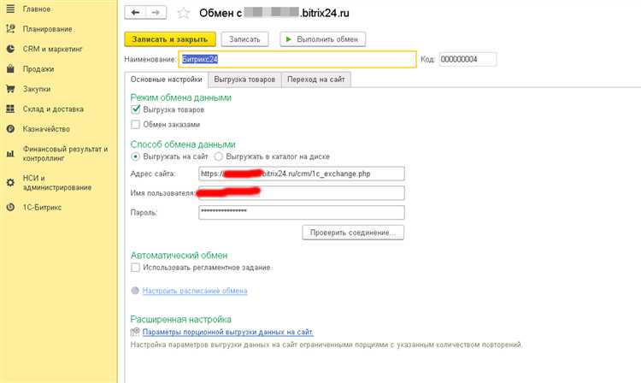
Task: Click the Адрес сайта input field
Action: (302, 174)
